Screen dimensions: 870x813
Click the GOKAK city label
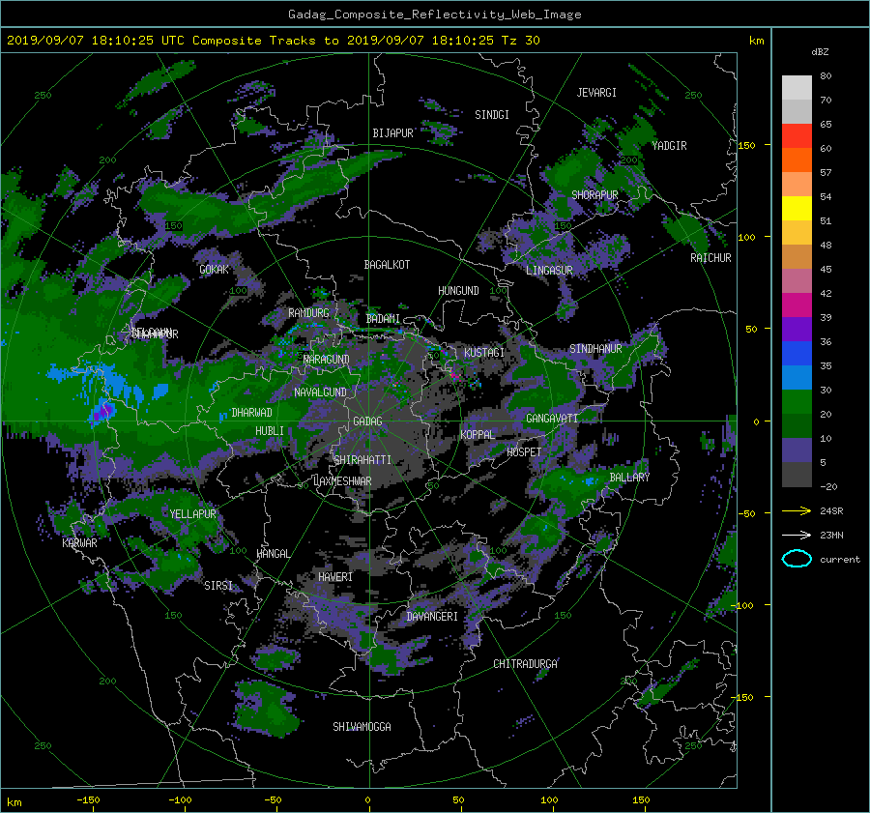(x=215, y=270)
